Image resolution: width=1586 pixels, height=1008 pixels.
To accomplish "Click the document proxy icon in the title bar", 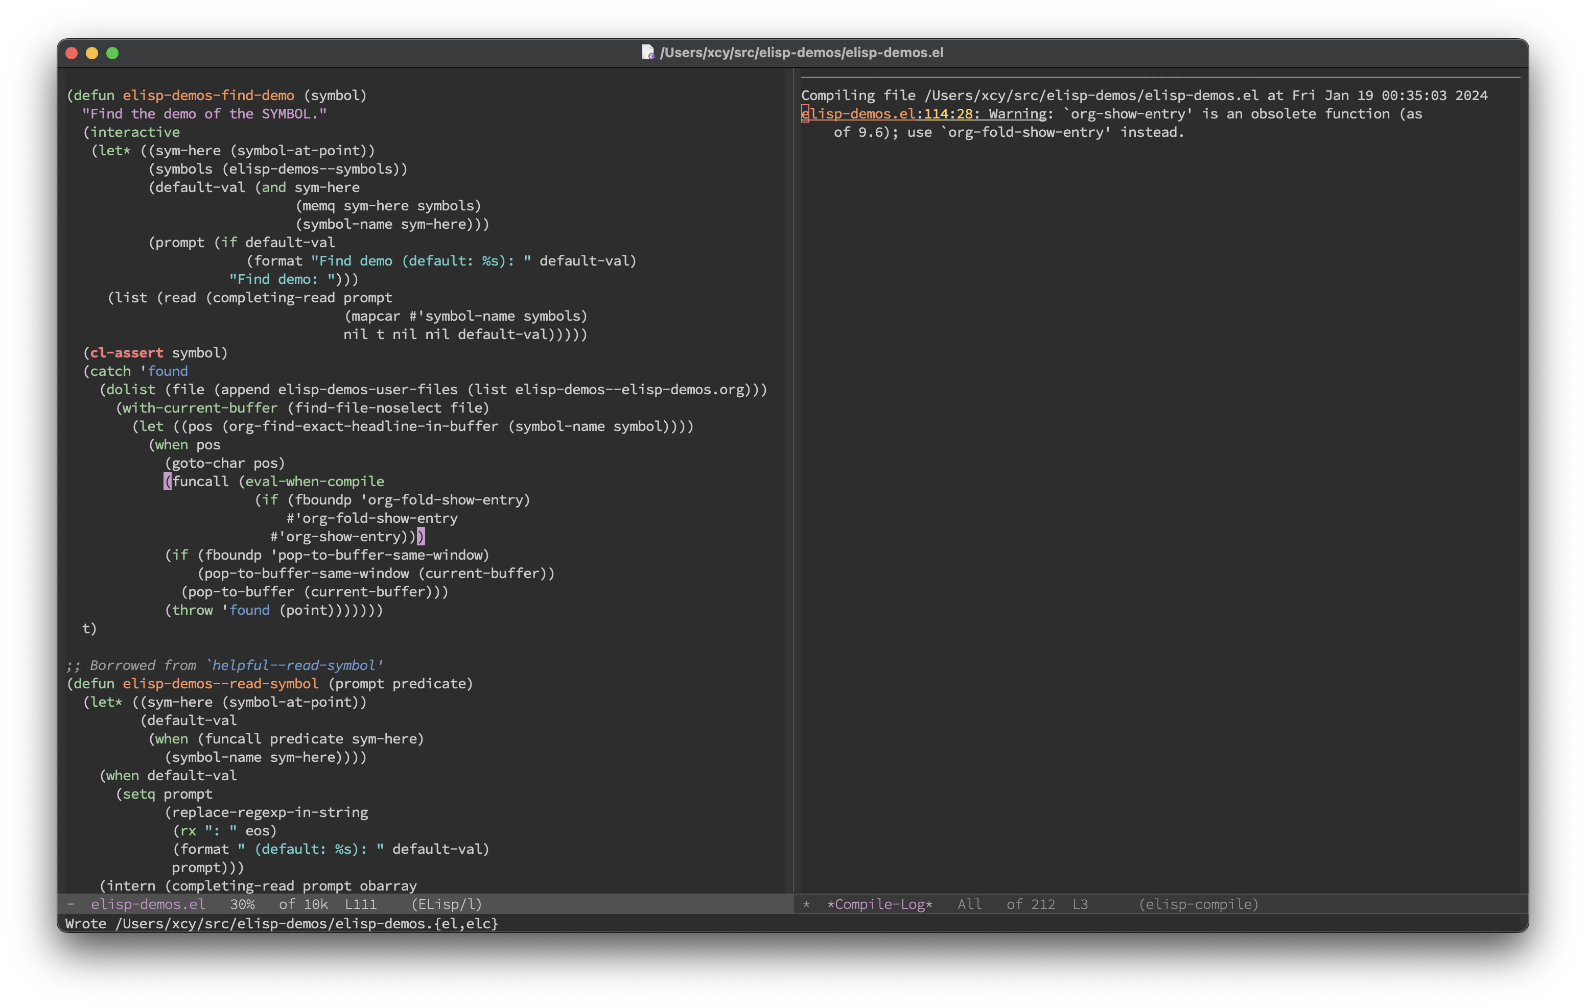I will [647, 53].
